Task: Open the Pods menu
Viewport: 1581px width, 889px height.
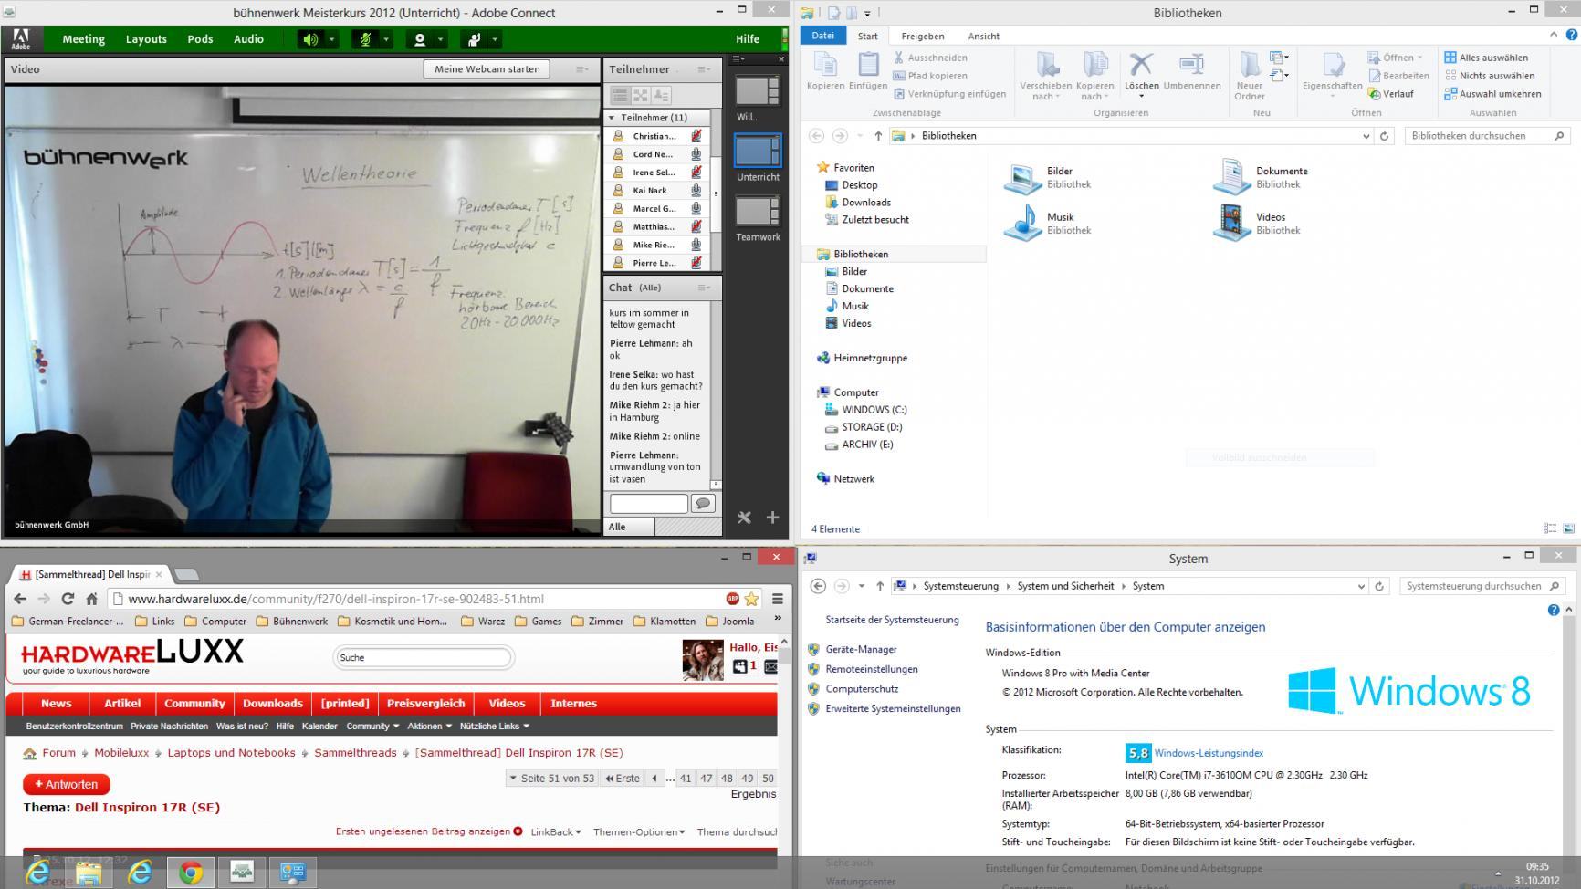Action: coord(200,39)
